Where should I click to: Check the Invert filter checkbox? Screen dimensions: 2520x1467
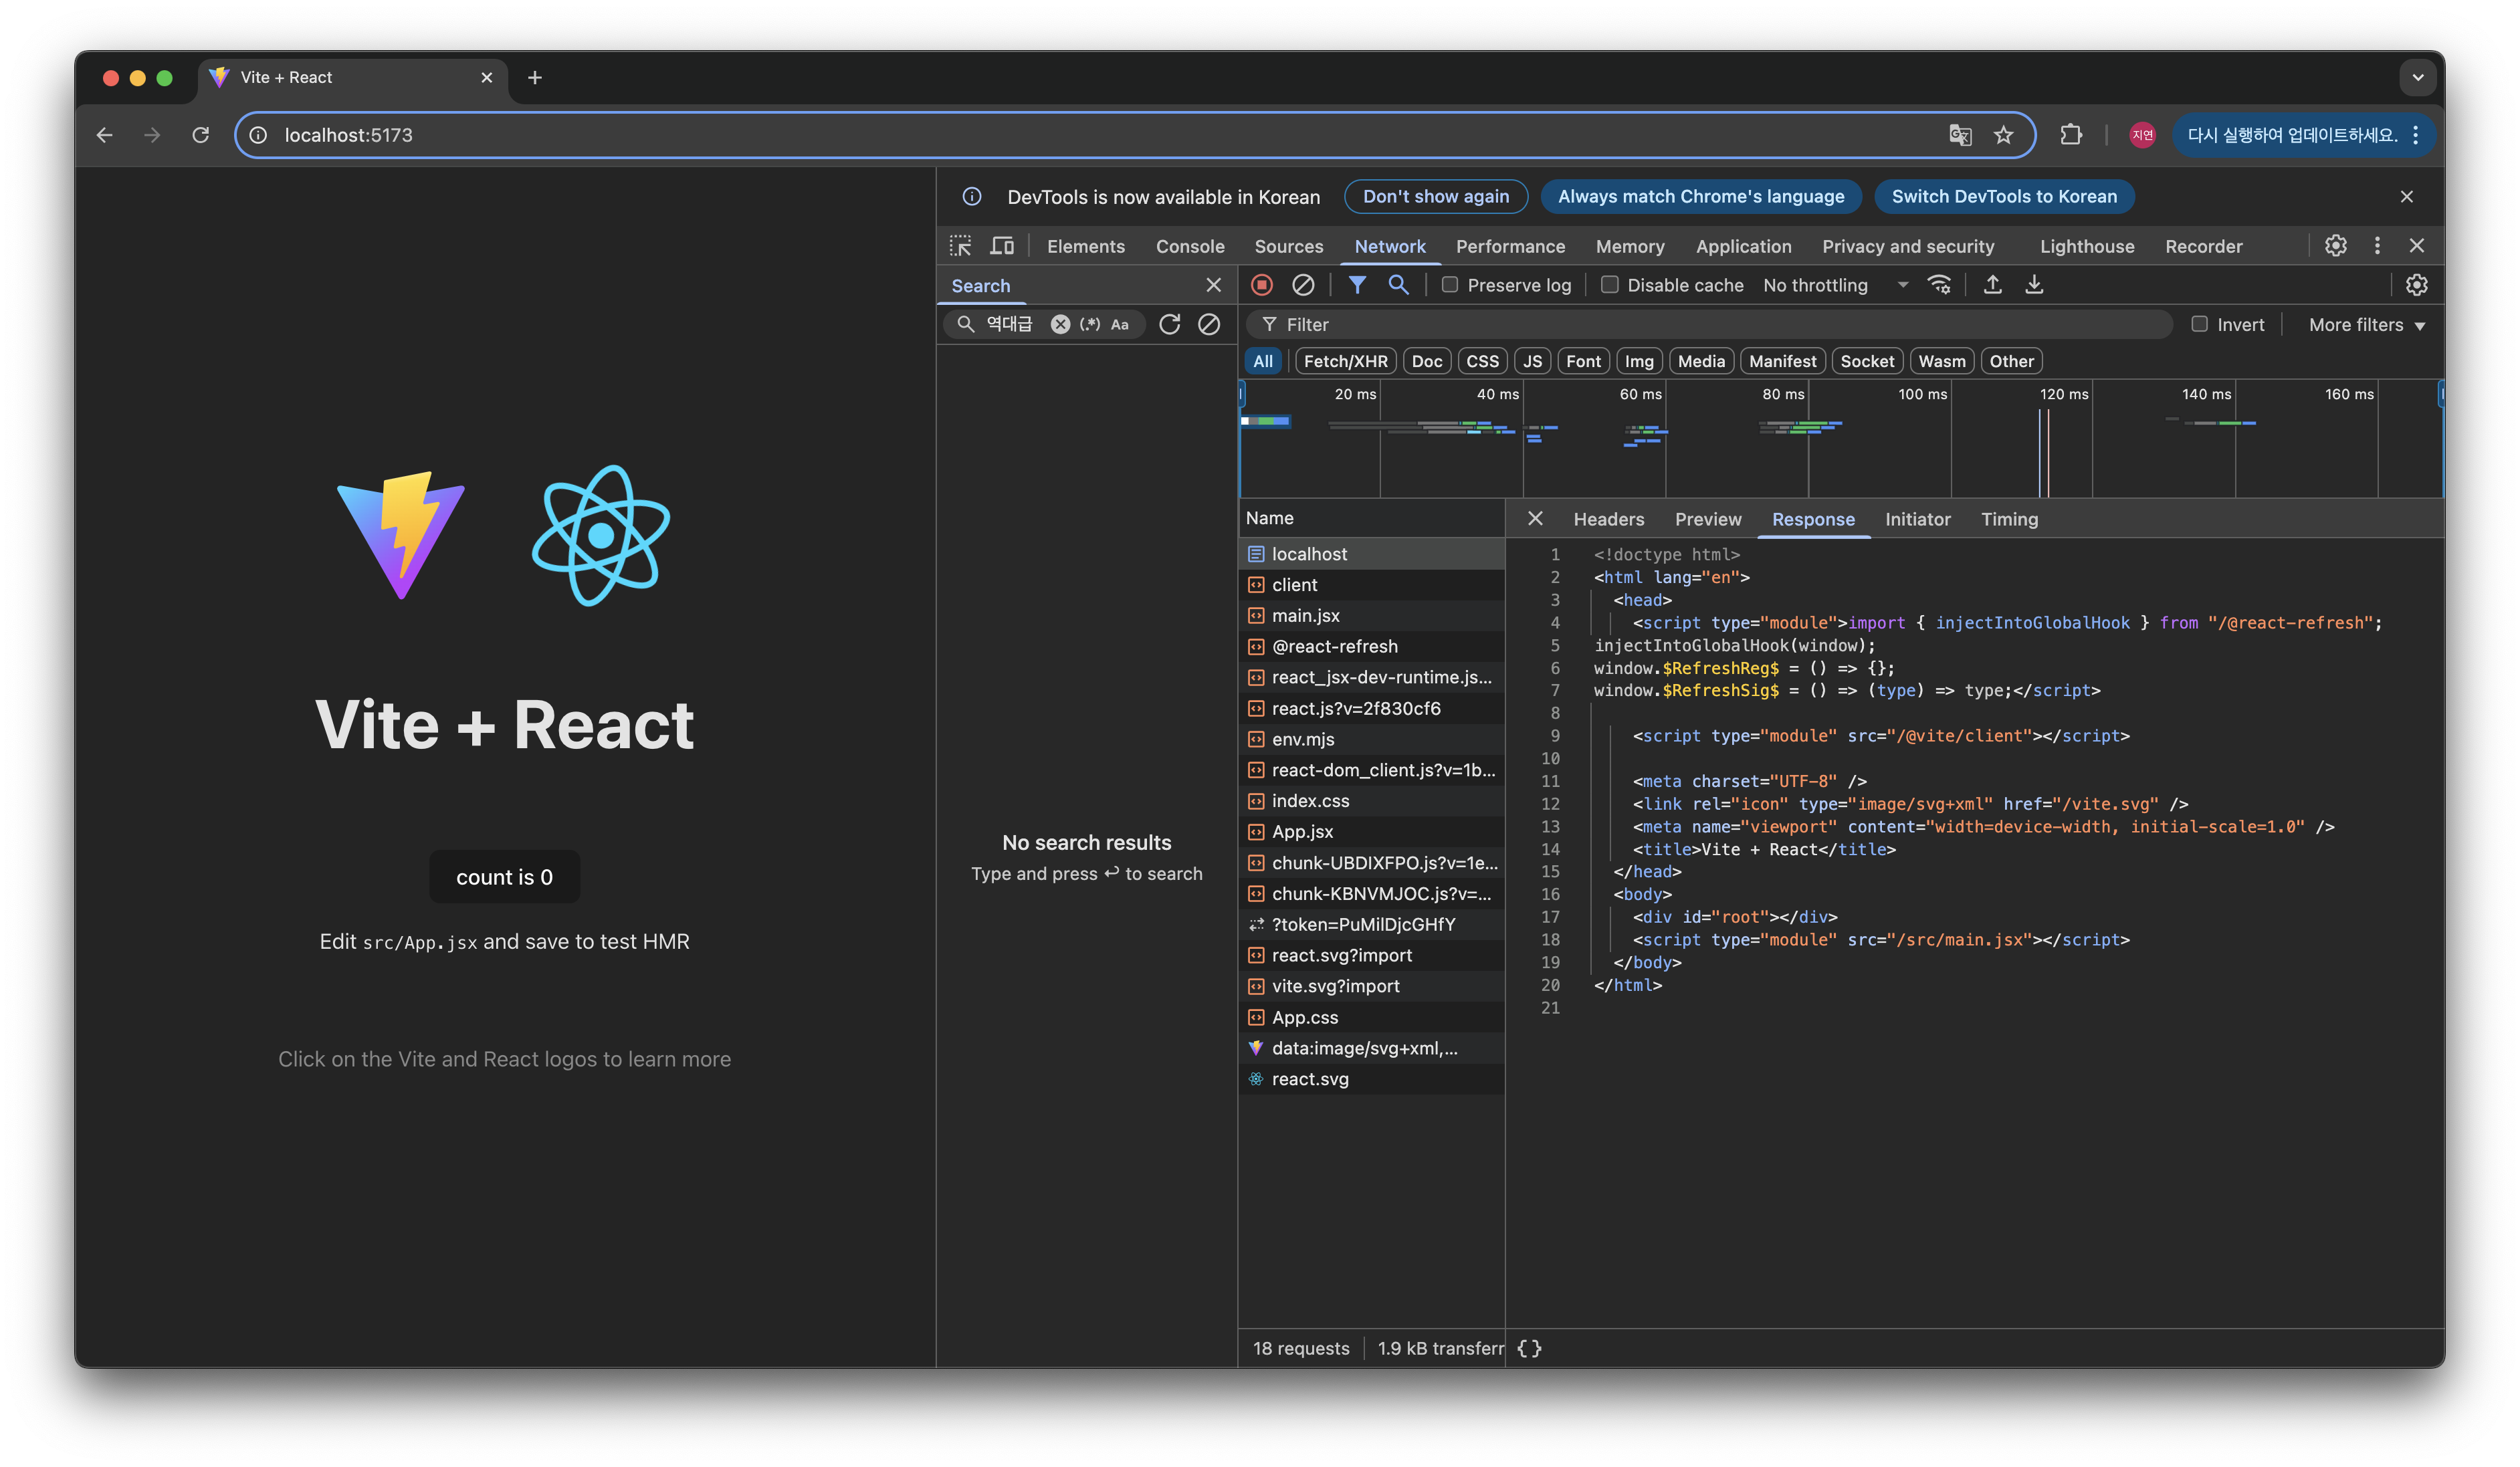[x=2199, y=324]
